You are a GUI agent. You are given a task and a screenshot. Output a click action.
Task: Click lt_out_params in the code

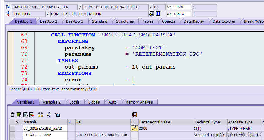(x=154, y=67)
